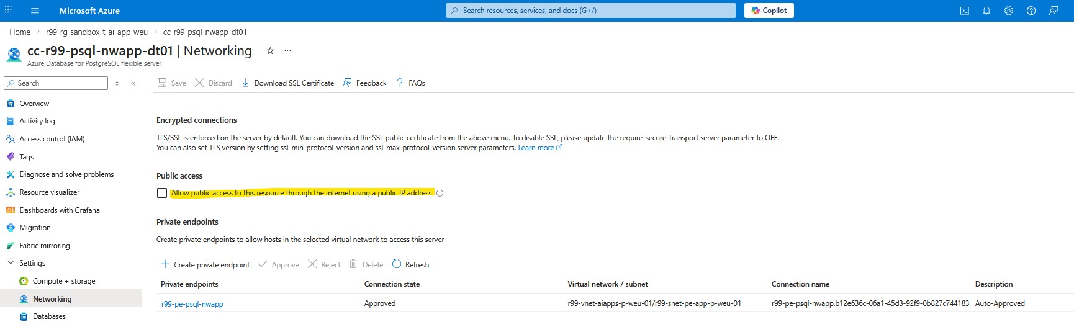
Task: Open the Copilot button
Action: pyautogui.click(x=769, y=11)
